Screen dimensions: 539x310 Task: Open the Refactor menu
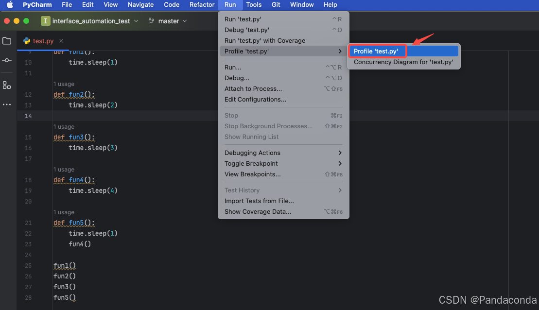202,4
